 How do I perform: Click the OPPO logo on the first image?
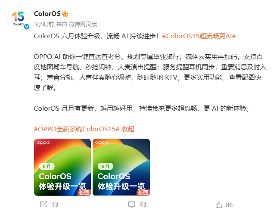click(x=44, y=143)
